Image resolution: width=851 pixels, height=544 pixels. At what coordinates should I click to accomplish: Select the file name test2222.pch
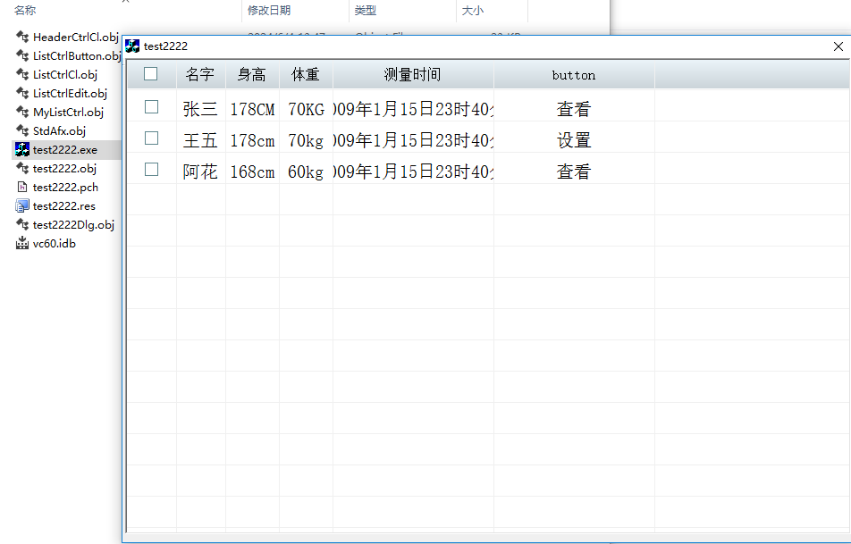click(65, 187)
